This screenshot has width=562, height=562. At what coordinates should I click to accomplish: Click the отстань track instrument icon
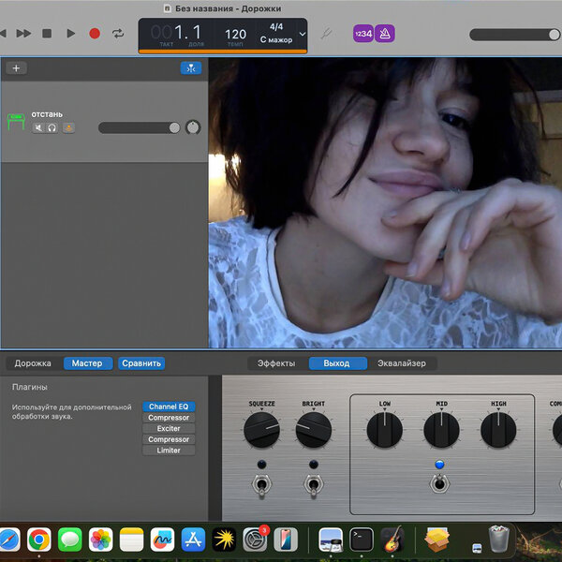pyautogui.click(x=16, y=122)
